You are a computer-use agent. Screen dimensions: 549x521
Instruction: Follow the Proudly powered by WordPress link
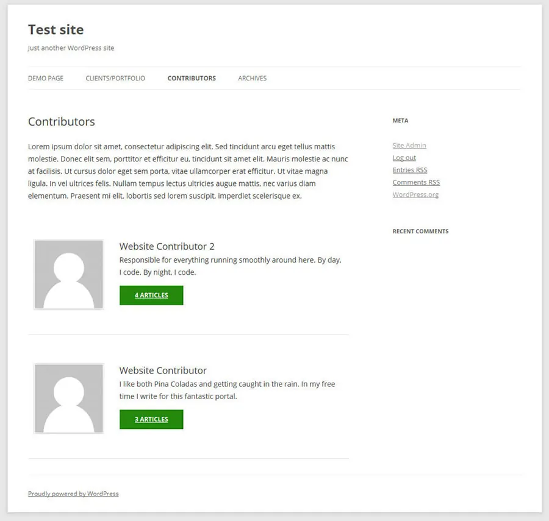tap(73, 494)
